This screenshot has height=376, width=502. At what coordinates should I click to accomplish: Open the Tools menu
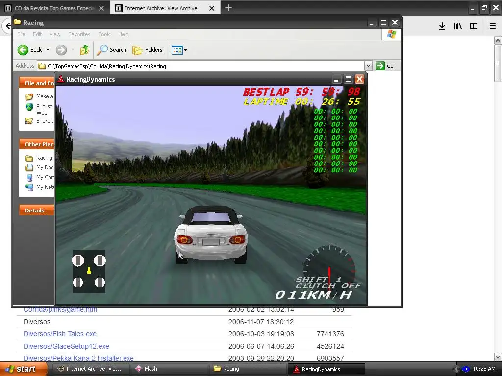click(104, 34)
